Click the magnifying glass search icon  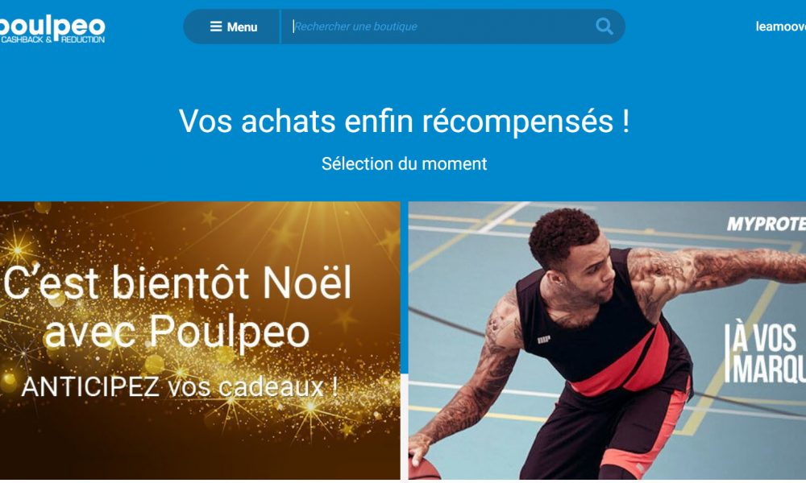pos(604,27)
